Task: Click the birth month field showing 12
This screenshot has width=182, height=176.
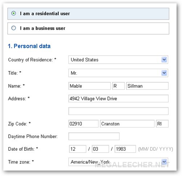Action: click(x=78, y=149)
